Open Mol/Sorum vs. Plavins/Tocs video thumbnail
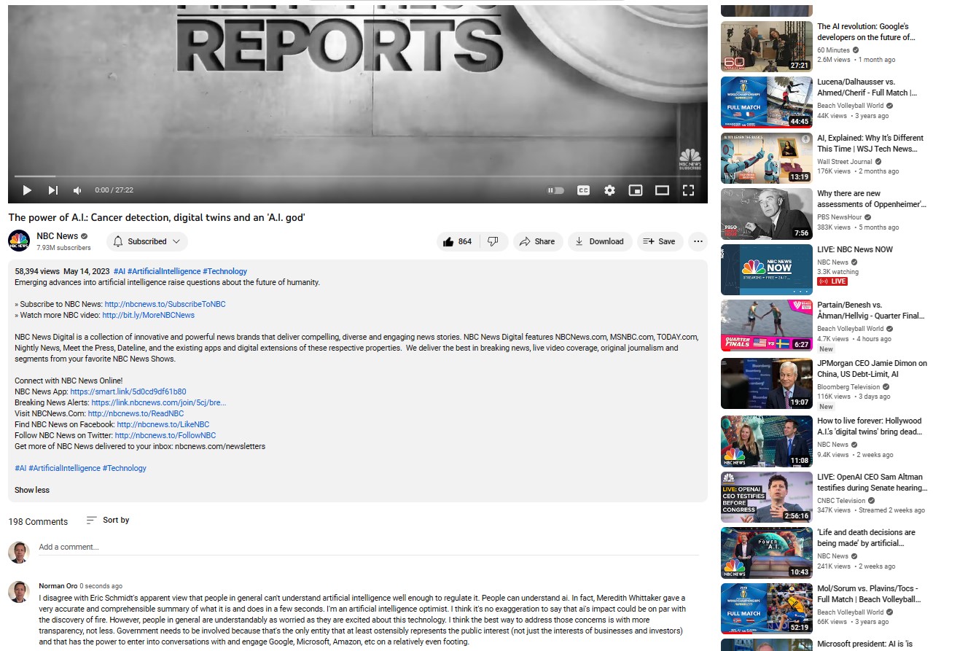 (x=766, y=609)
